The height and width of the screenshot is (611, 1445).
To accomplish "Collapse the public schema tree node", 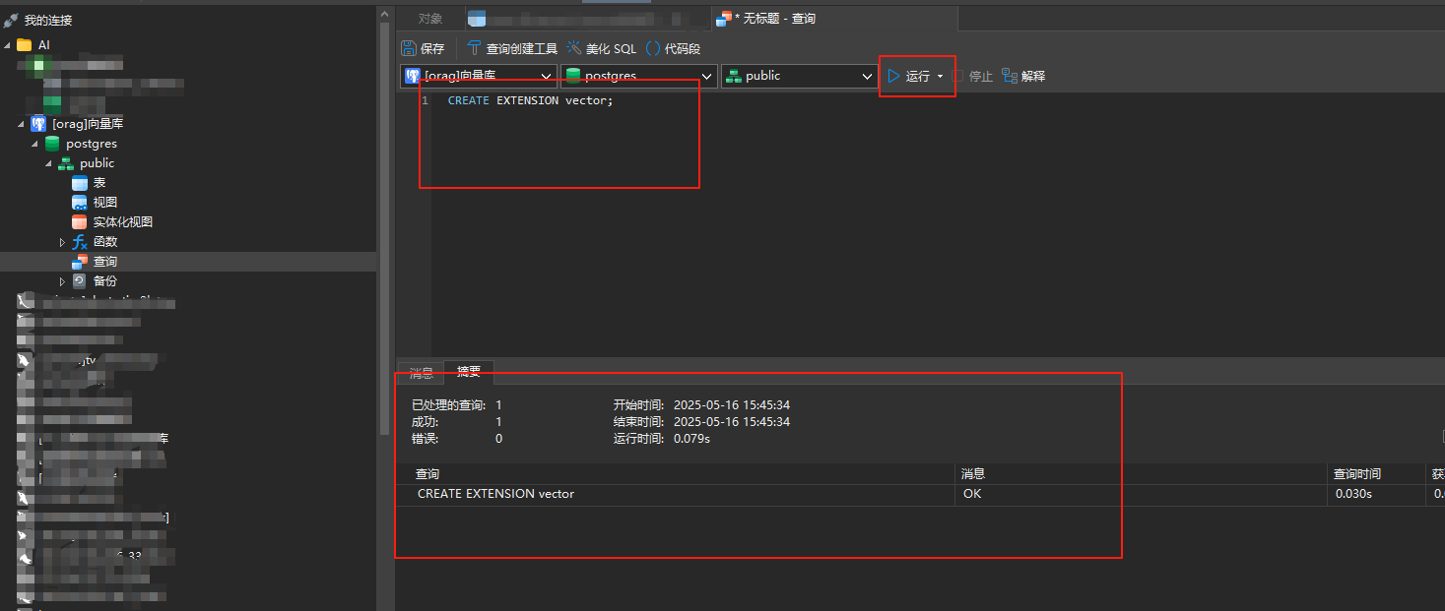I will 48,163.
